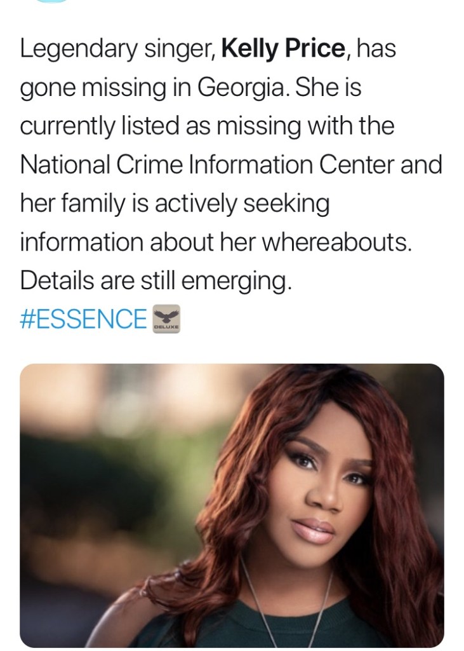Open the attached photo in the tweet
The image size is (464, 651).
tap(232, 505)
